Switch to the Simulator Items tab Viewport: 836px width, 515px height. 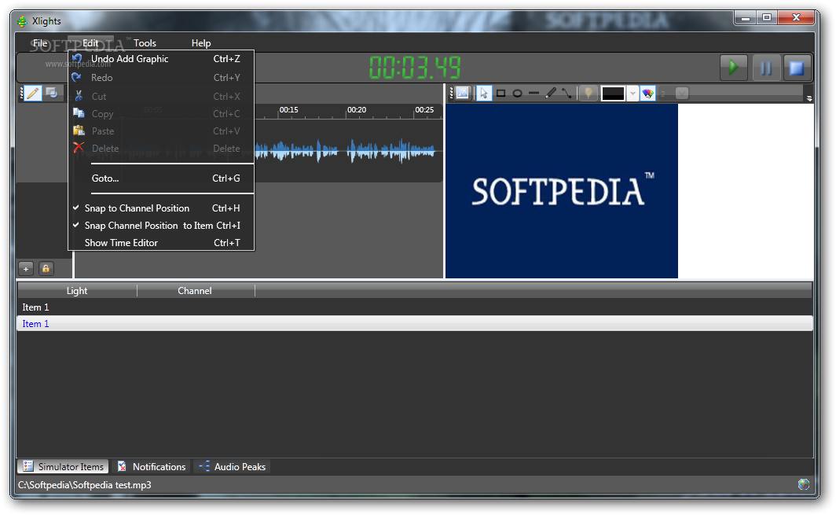tap(63, 466)
